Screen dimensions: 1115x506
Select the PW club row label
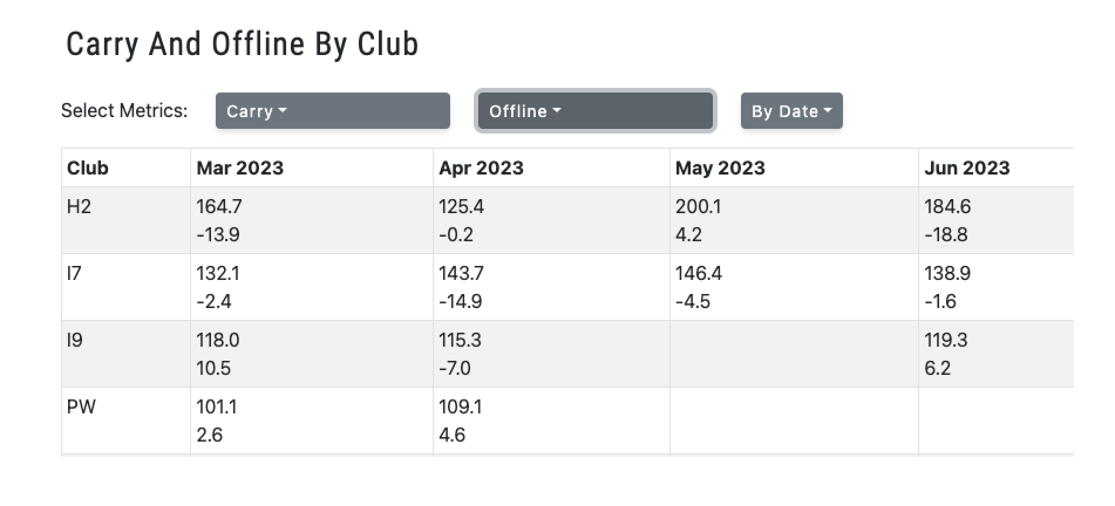pos(81,407)
